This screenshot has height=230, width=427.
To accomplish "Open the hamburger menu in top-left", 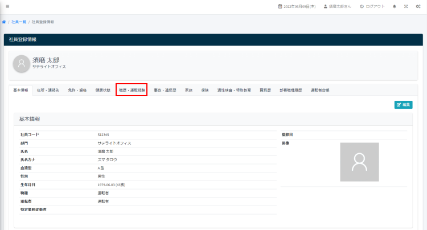I will pyautogui.click(x=7, y=6).
